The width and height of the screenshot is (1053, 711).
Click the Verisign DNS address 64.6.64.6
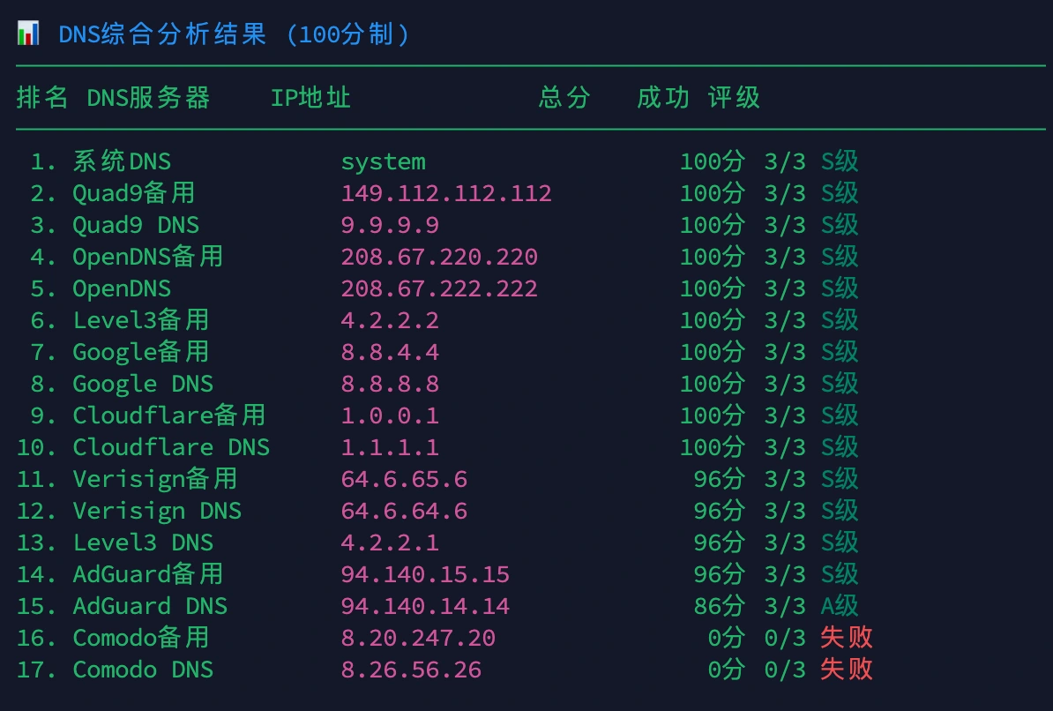click(404, 512)
